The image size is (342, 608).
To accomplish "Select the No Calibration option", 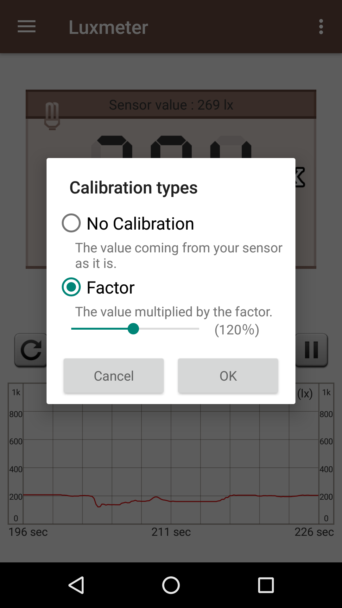I will 71,223.
